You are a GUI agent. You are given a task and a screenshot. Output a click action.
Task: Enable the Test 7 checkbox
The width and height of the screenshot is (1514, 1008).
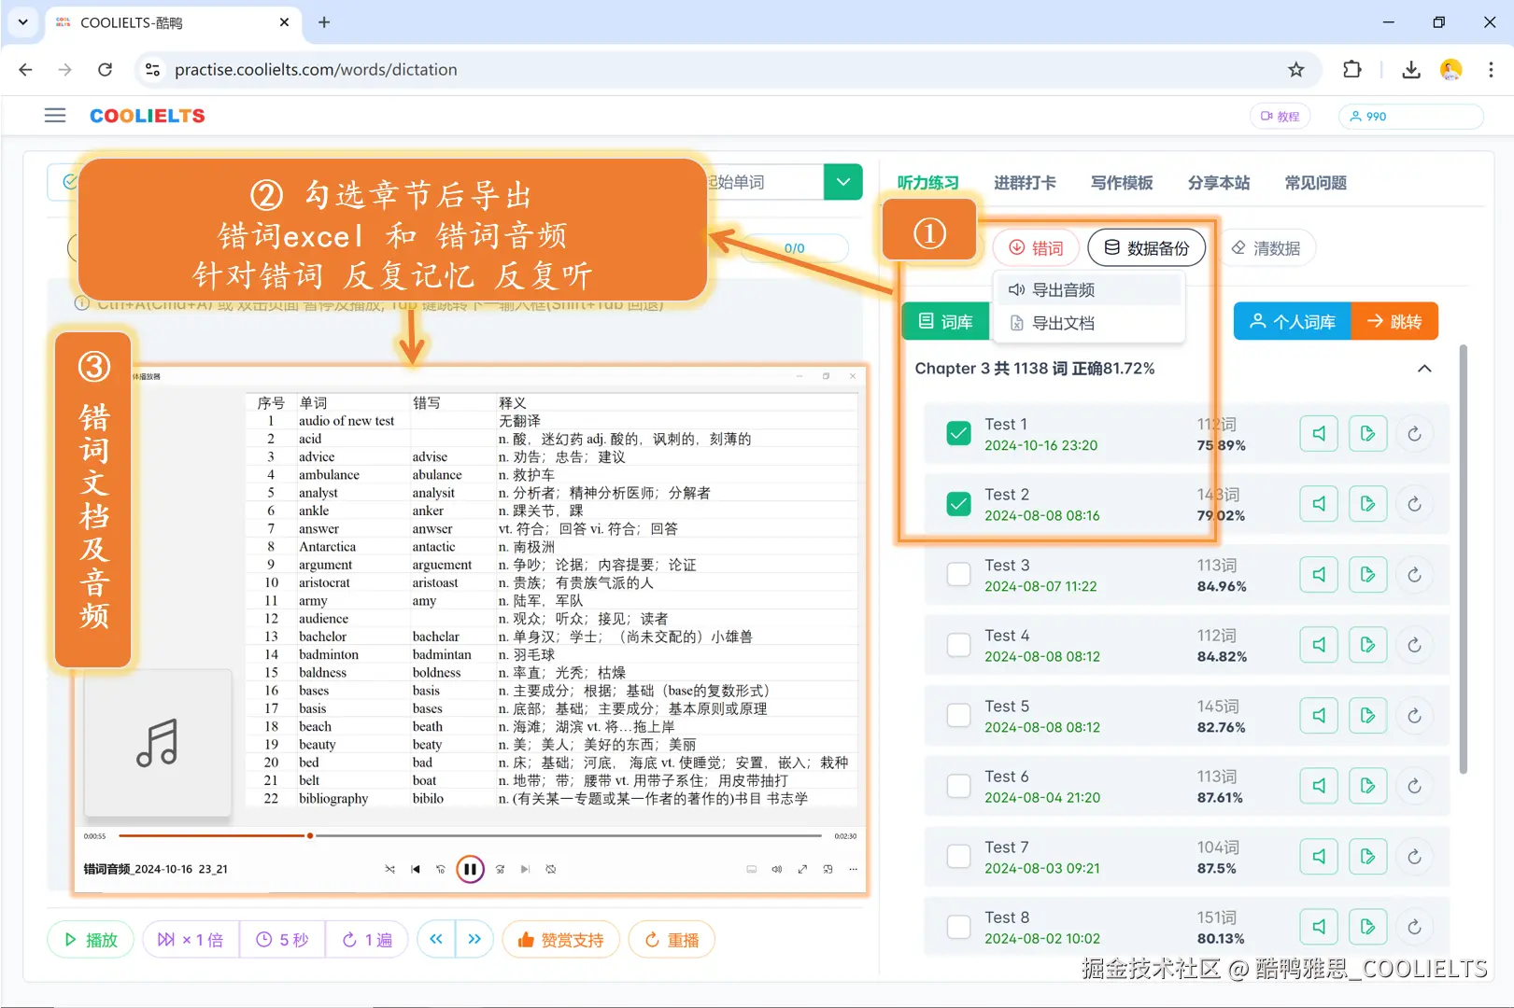click(x=958, y=856)
